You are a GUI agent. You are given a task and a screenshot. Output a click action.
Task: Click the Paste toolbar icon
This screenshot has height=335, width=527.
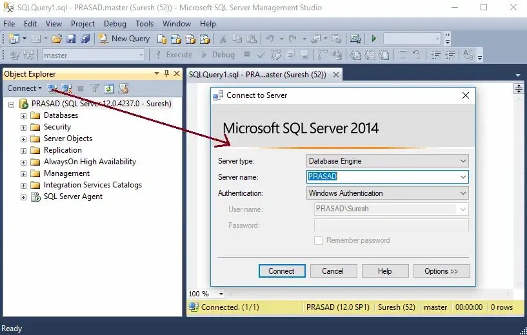coord(252,39)
